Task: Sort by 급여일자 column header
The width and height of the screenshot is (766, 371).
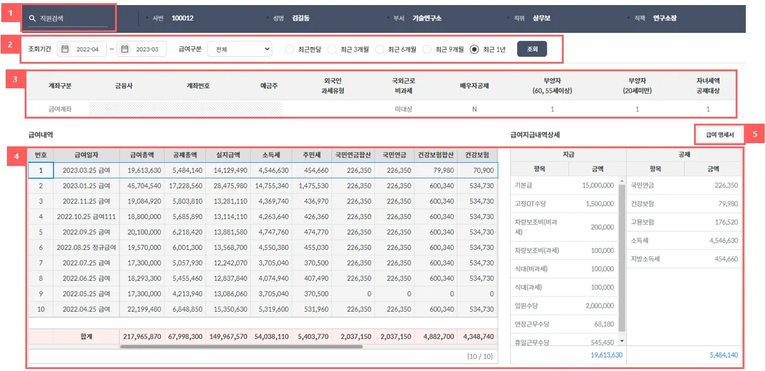Action: (87, 155)
